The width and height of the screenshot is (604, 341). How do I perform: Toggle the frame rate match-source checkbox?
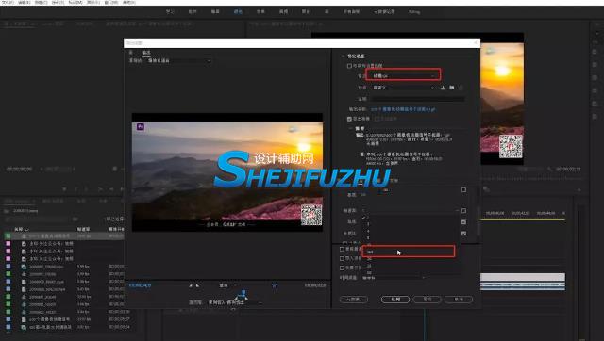tap(463, 211)
